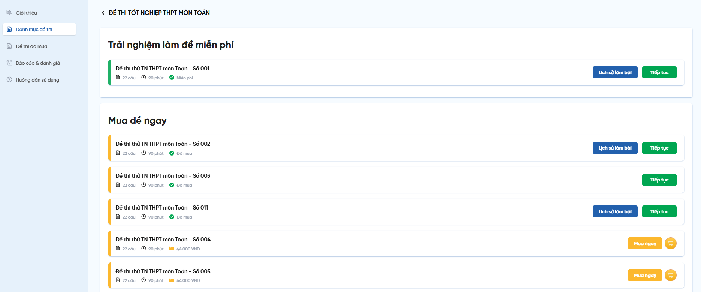
Task: Open the exam card titled Số 002
Action: (x=163, y=144)
